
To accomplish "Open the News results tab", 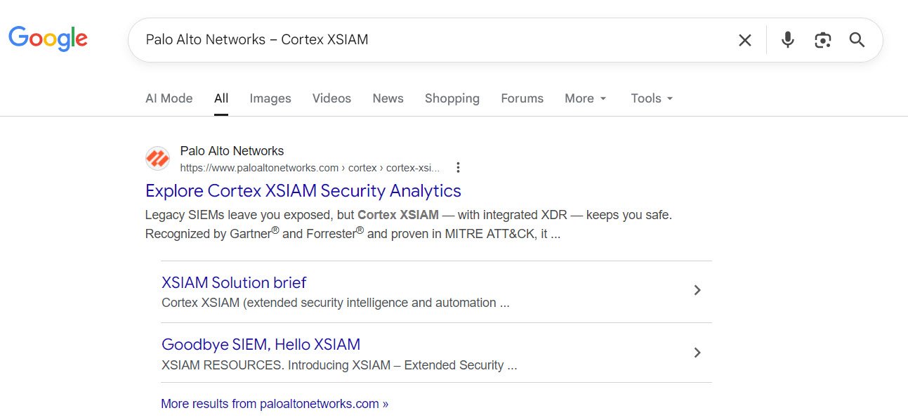I will pyautogui.click(x=388, y=98).
